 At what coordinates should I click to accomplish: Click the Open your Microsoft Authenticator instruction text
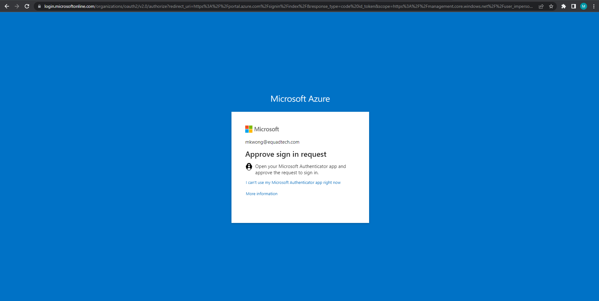[x=301, y=170]
